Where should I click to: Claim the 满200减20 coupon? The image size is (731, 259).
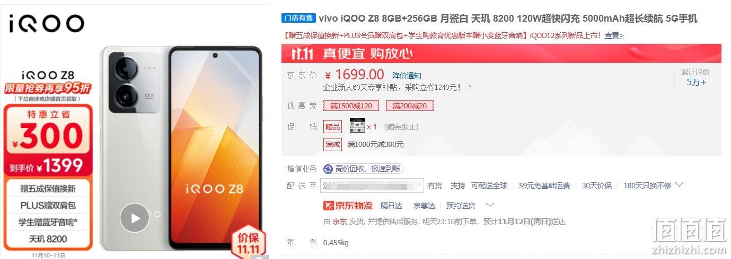click(x=410, y=106)
